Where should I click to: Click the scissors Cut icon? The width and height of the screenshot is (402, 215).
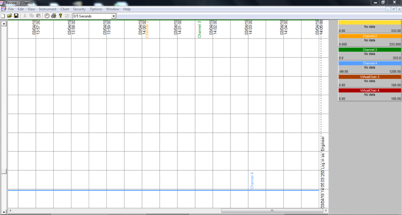(x=25, y=16)
